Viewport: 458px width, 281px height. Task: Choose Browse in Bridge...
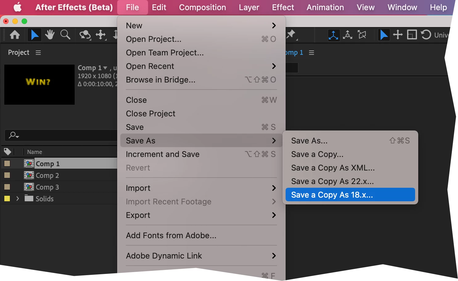tap(201, 80)
